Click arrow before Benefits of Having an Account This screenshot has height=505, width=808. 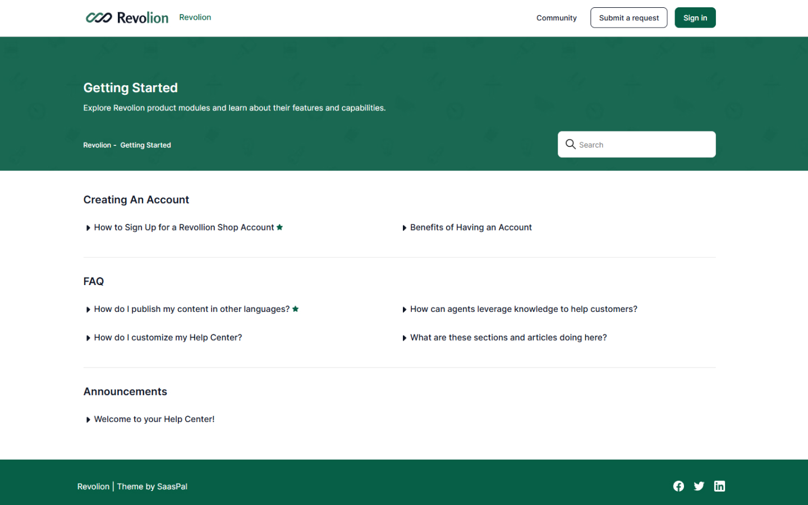[404, 228]
